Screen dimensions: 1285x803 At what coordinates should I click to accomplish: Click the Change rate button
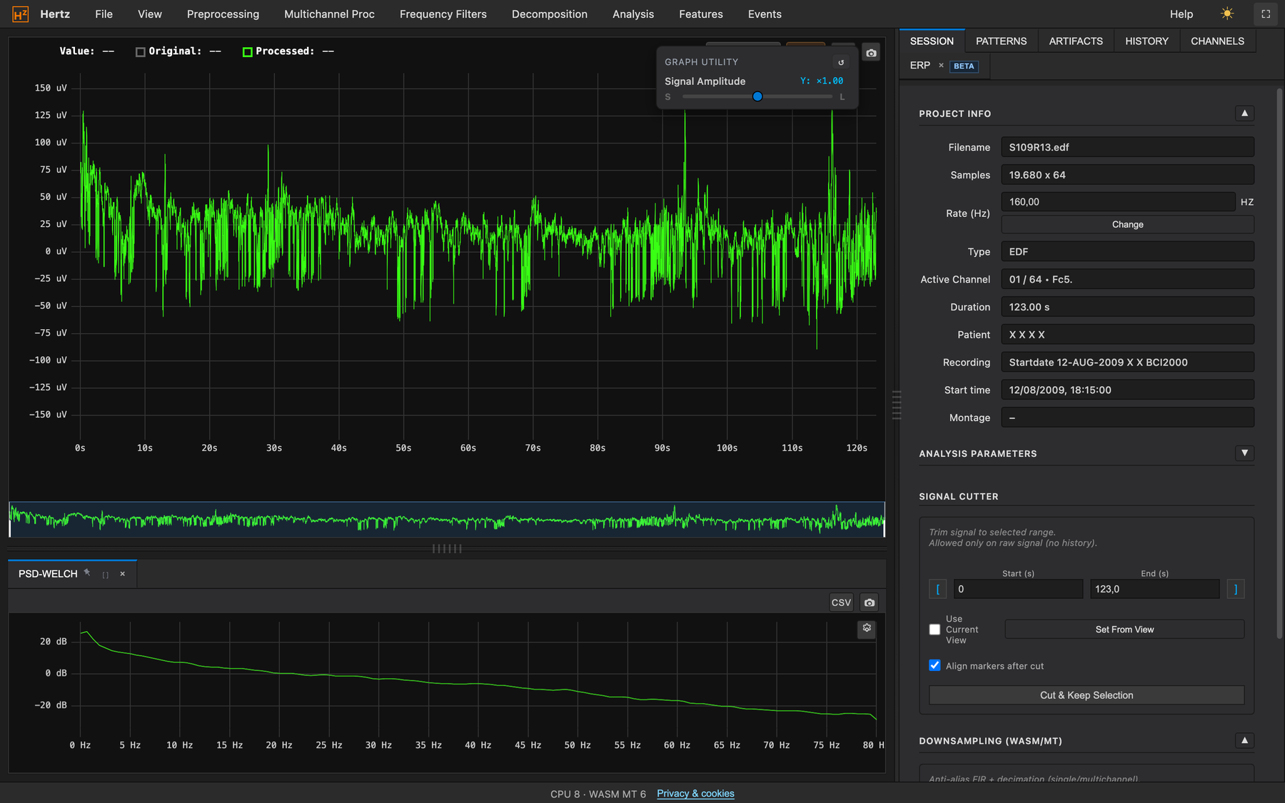click(x=1127, y=224)
